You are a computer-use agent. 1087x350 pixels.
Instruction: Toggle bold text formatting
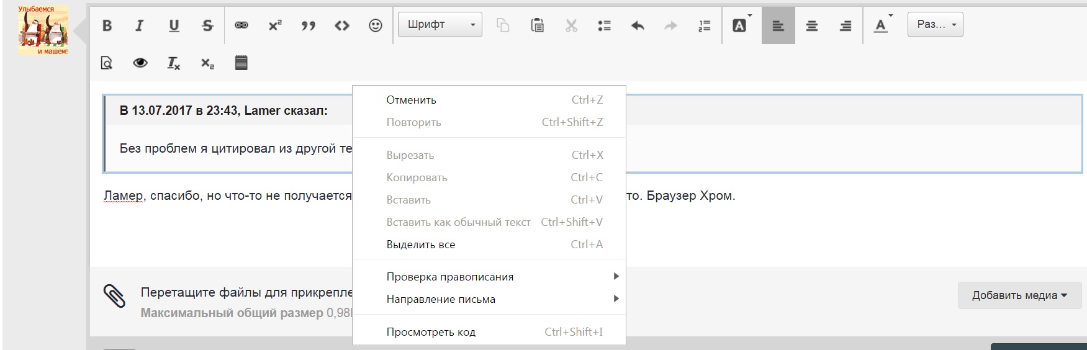[107, 25]
